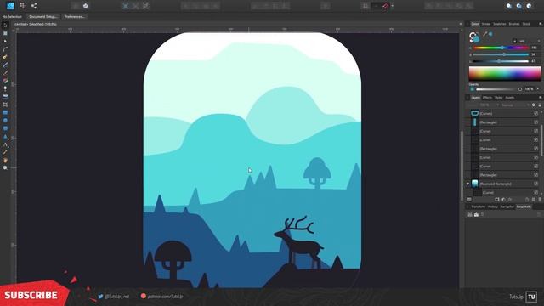Switch to the Stroke tab
The width and height of the screenshot is (544, 306).
pos(486,24)
